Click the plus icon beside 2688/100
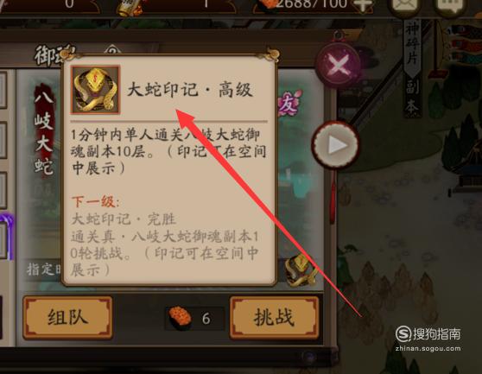The height and width of the screenshot is (374, 482). pos(363,5)
